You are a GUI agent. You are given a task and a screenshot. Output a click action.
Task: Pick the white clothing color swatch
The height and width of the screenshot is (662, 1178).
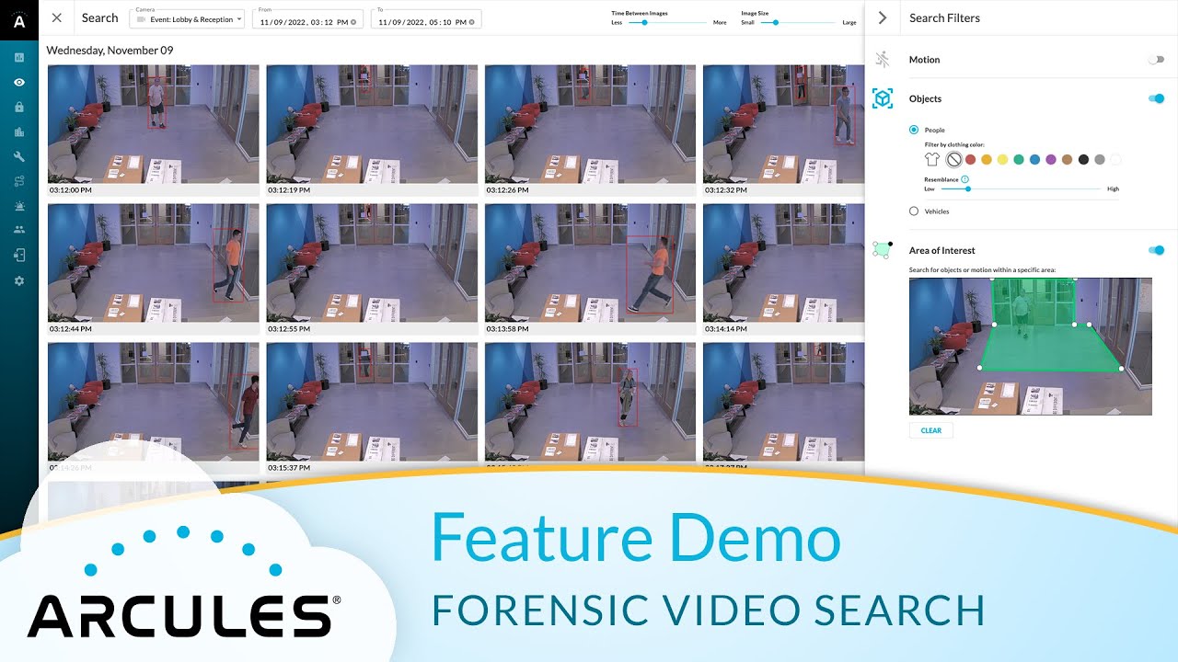[x=1116, y=159]
